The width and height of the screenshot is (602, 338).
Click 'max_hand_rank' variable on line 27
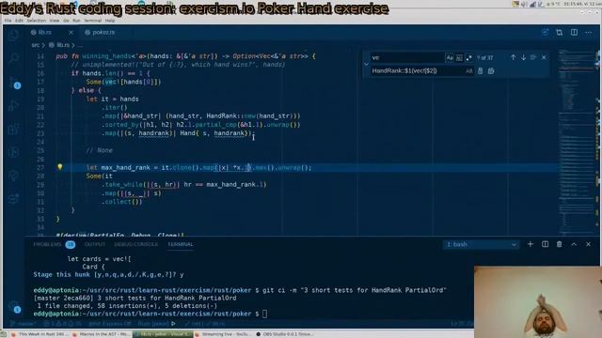pyautogui.click(x=125, y=167)
